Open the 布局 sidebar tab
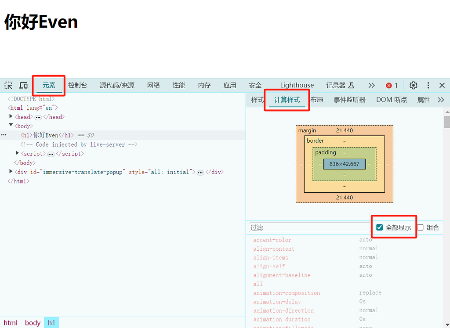This screenshot has width=450, height=328. [x=316, y=100]
